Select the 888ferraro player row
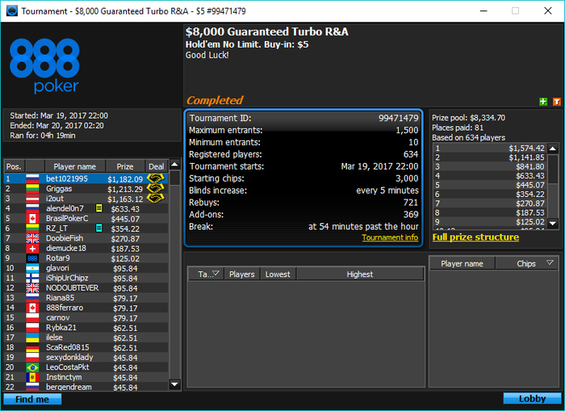 click(x=86, y=308)
